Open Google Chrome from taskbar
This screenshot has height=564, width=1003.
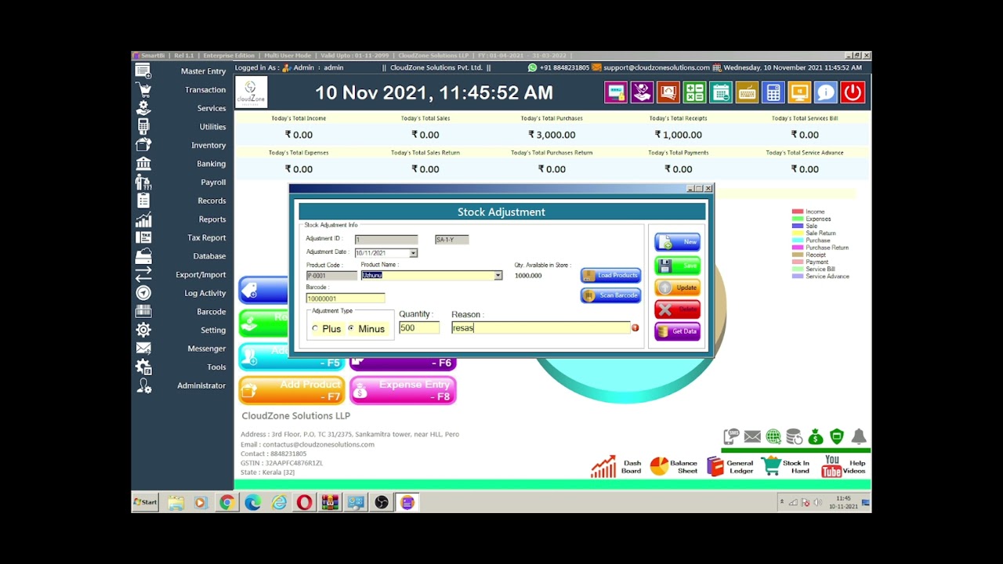227,503
